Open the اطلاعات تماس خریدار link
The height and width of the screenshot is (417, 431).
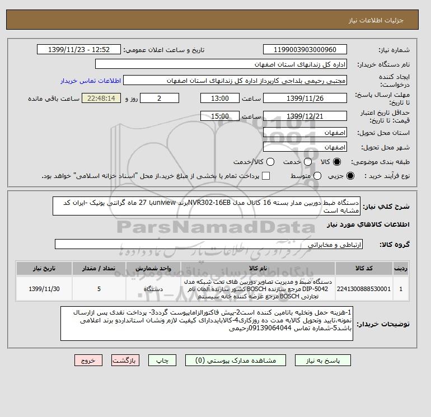[x=91, y=81]
